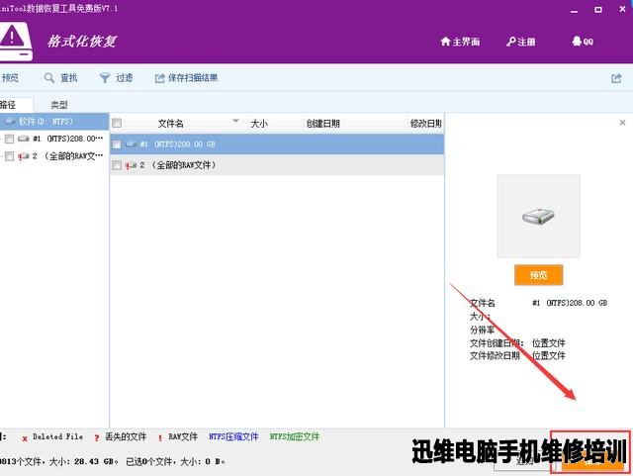The height and width of the screenshot is (476, 633).
Task: Click the format recovery warning drive icon
Action: (x=15, y=42)
